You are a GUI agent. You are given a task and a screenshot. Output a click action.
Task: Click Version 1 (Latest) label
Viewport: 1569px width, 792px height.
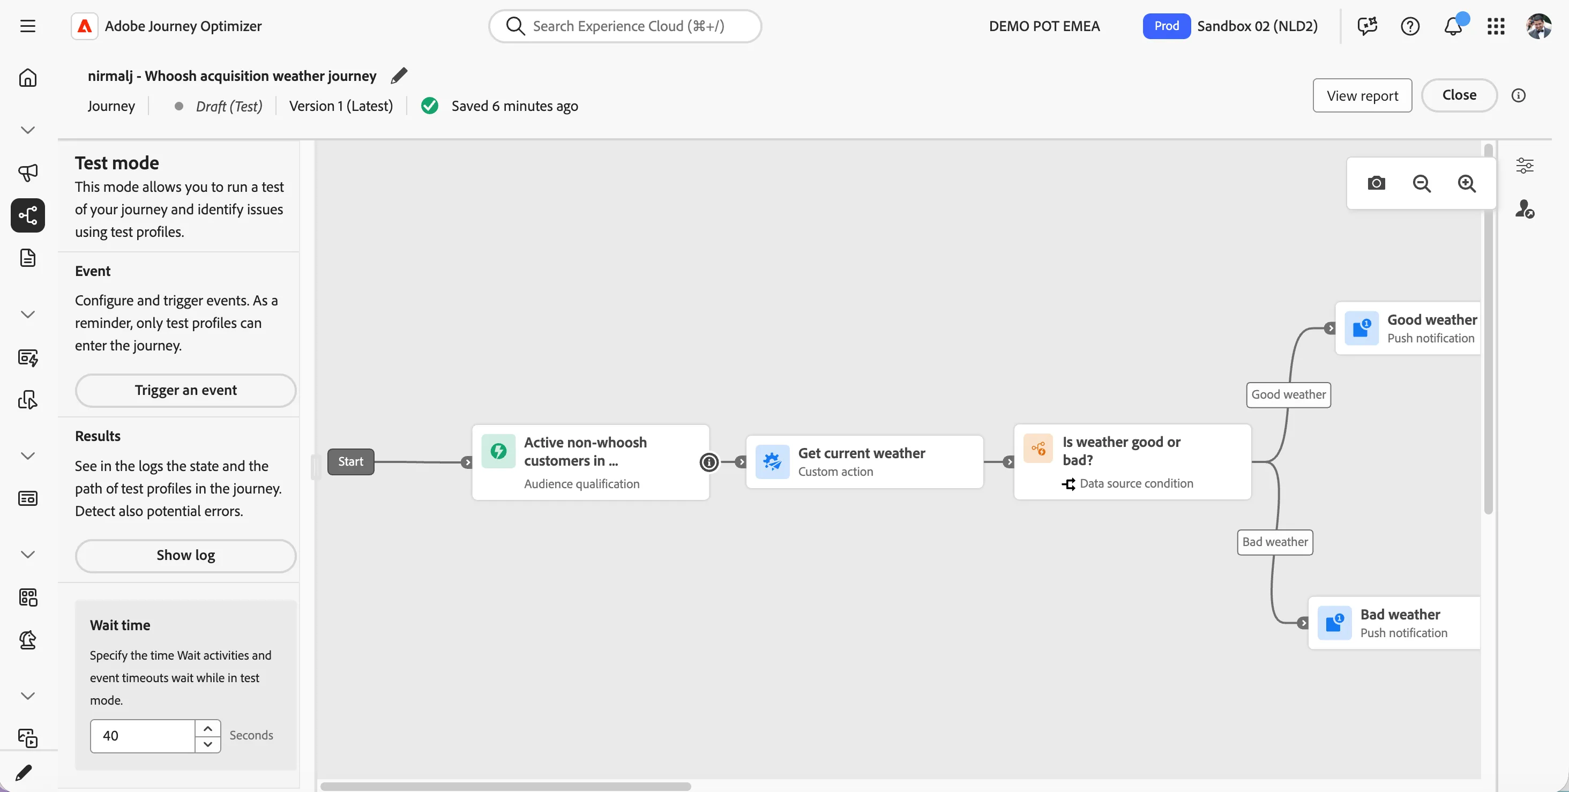coord(340,106)
